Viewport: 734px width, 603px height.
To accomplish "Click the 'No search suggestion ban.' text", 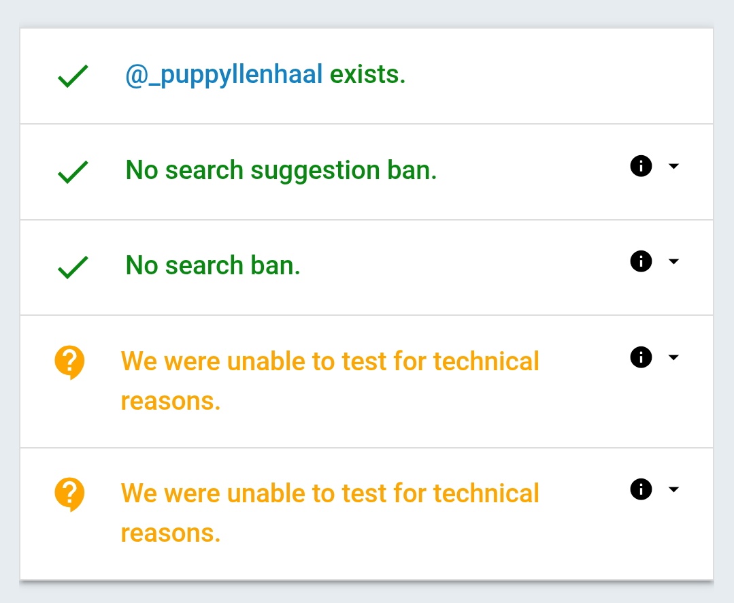I will [281, 170].
